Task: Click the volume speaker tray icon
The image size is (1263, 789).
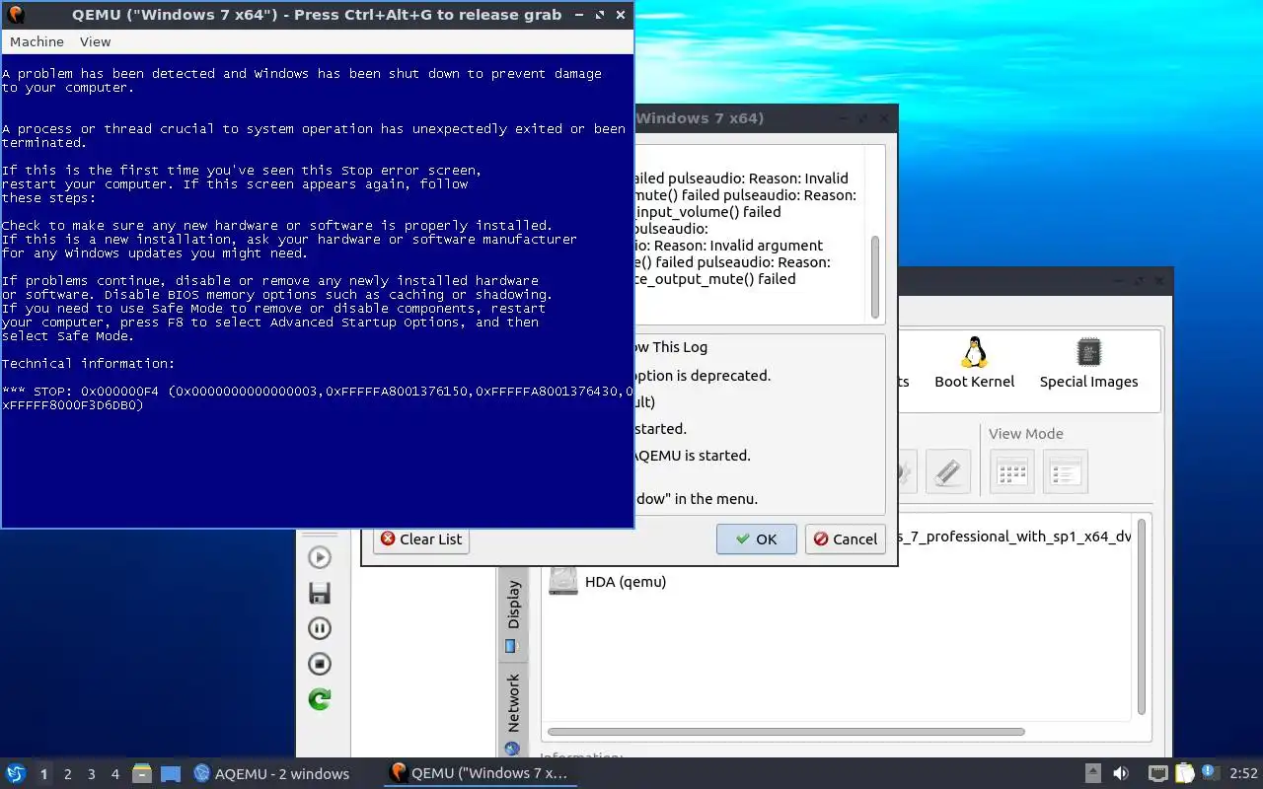Action: (x=1121, y=773)
